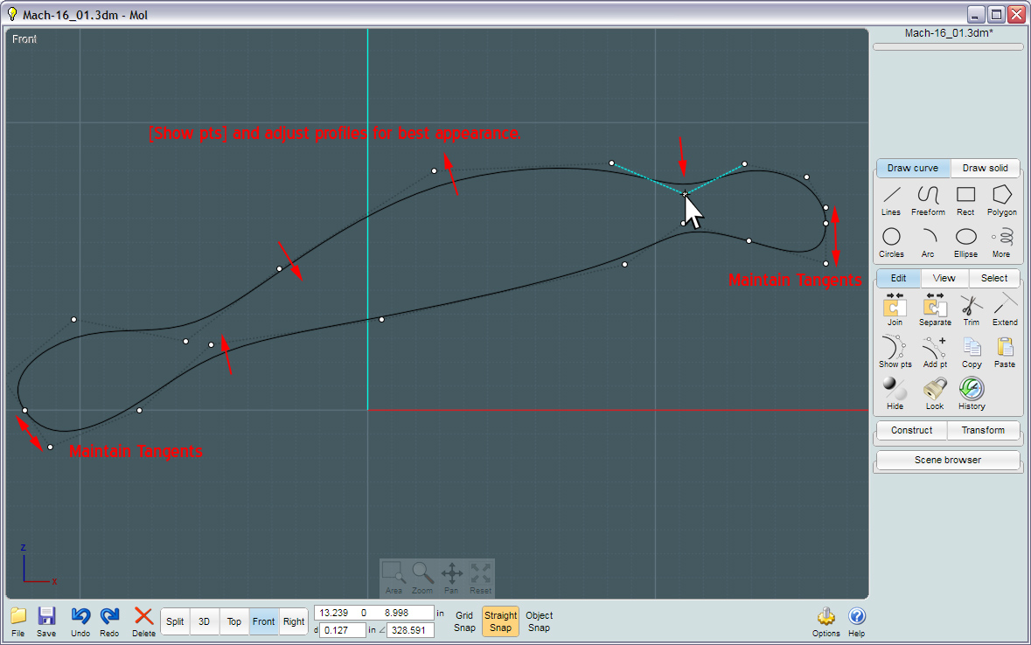Select the Freeform curve tool
The height and width of the screenshot is (645, 1031).
(x=928, y=199)
